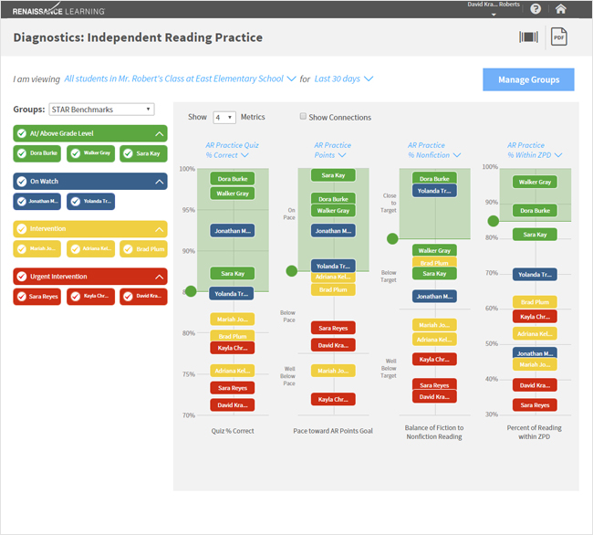The image size is (593, 535).
Task: Open AR Practice Quiz % Correct metric dropdown
Action: click(233, 151)
